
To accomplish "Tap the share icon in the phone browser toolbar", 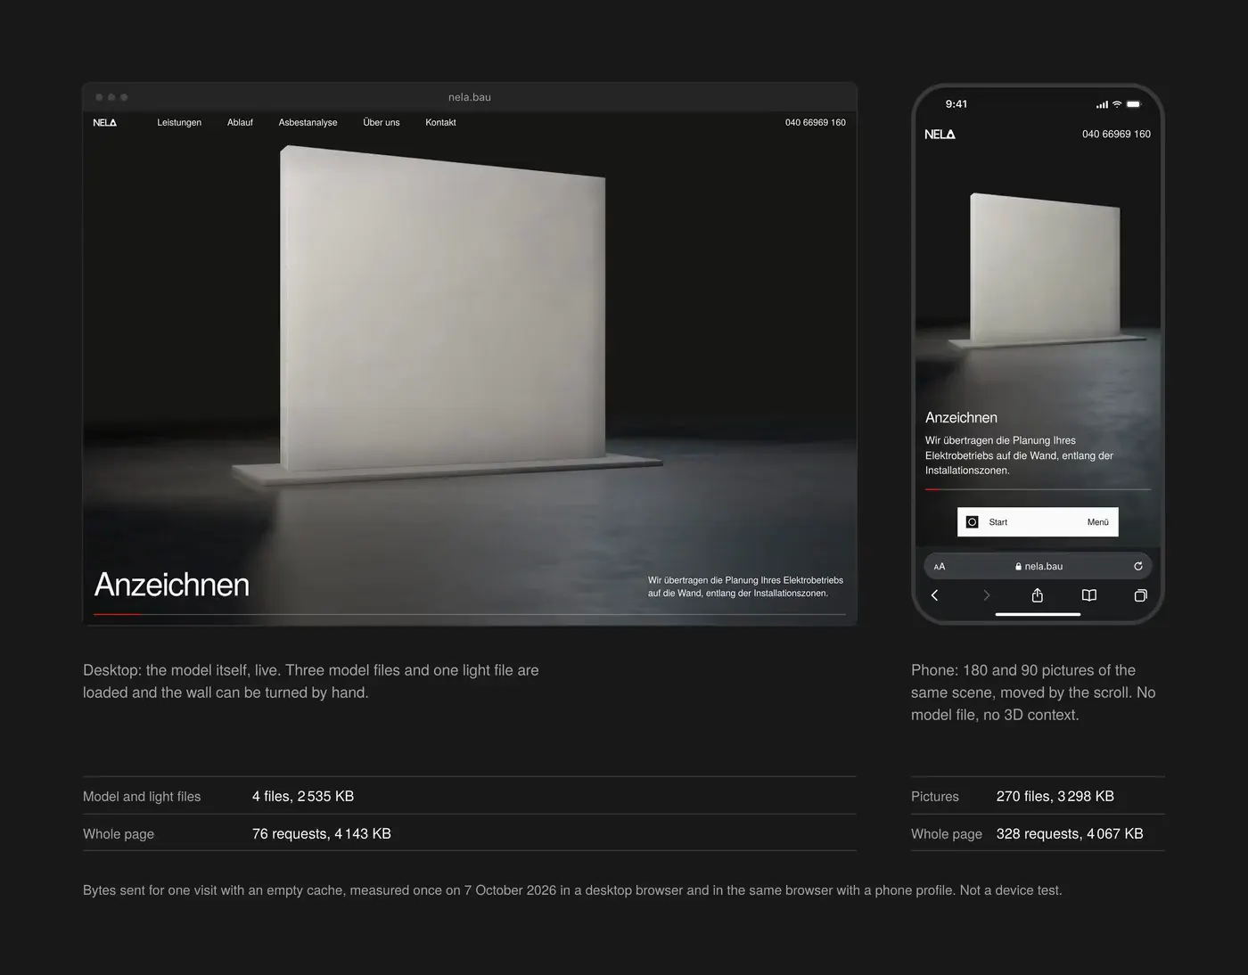I will (1037, 594).
